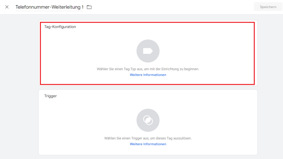Select the trigger placeholder icon
Screen dimensions: 283x159
(x=148, y=120)
